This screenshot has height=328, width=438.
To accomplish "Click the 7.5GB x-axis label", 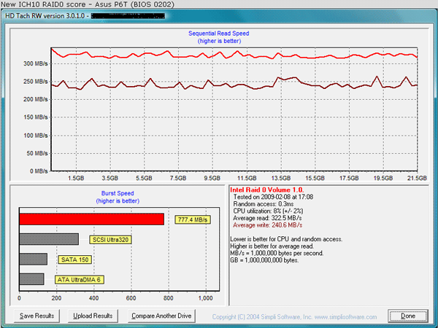I will tap(178, 178).
